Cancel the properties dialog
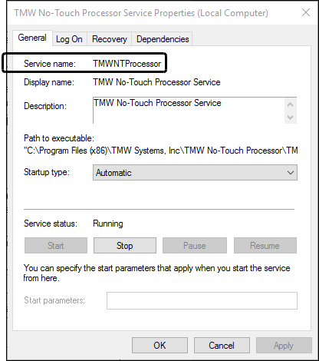 pos(222,346)
